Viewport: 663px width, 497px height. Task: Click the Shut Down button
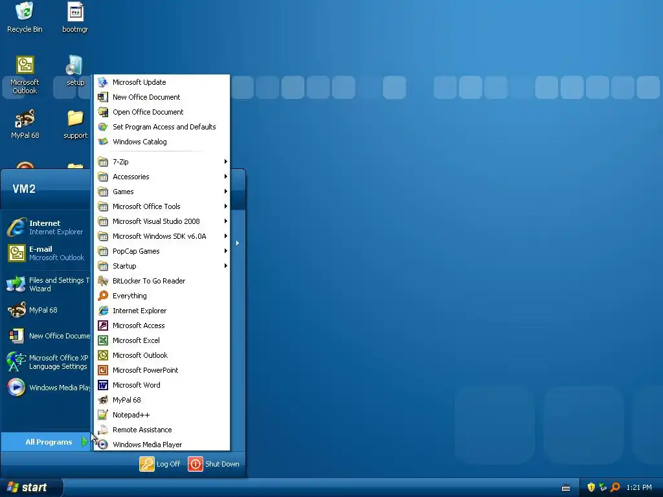(x=214, y=464)
